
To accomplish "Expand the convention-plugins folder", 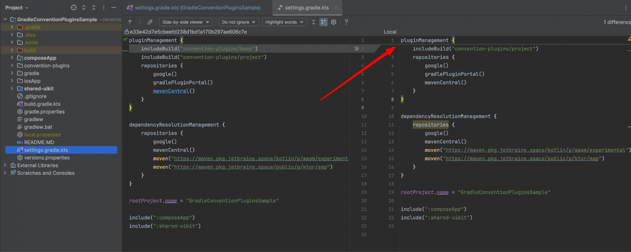I will click(12, 65).
